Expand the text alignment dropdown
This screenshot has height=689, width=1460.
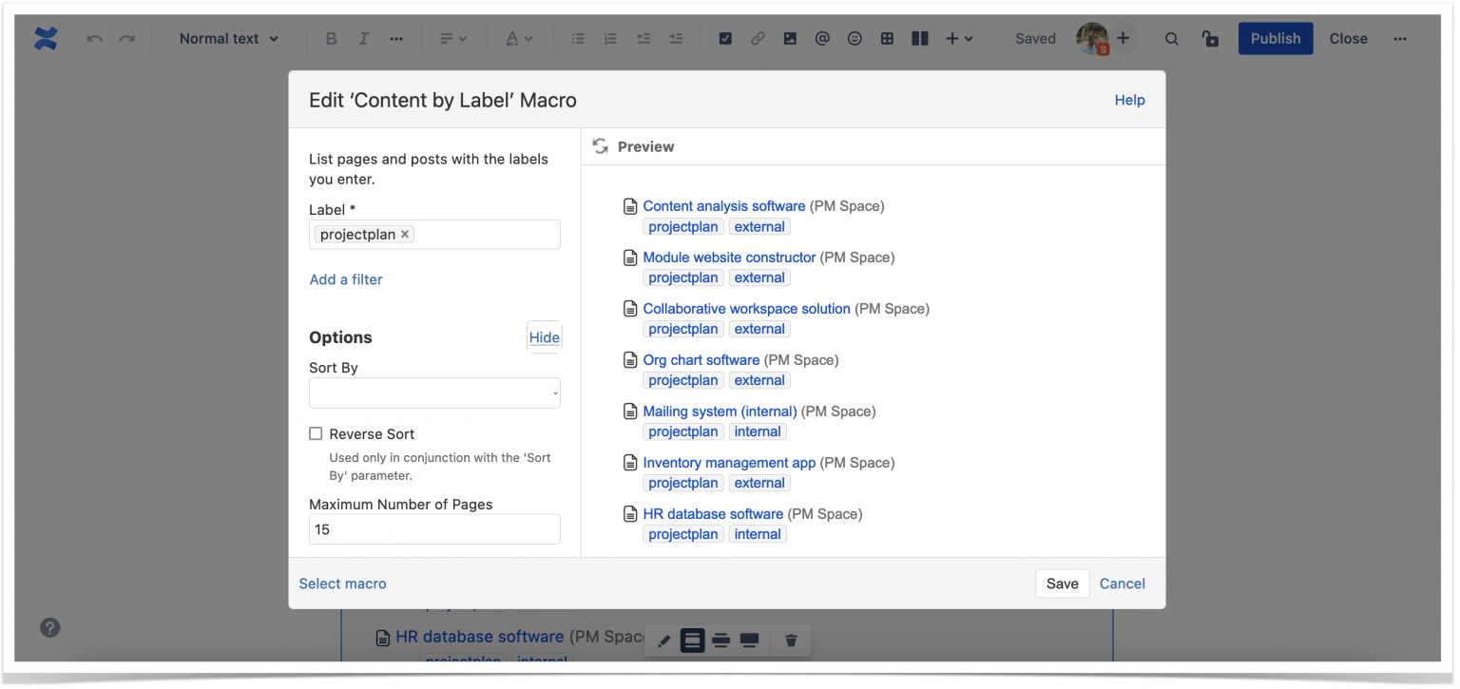click(453, 39)
